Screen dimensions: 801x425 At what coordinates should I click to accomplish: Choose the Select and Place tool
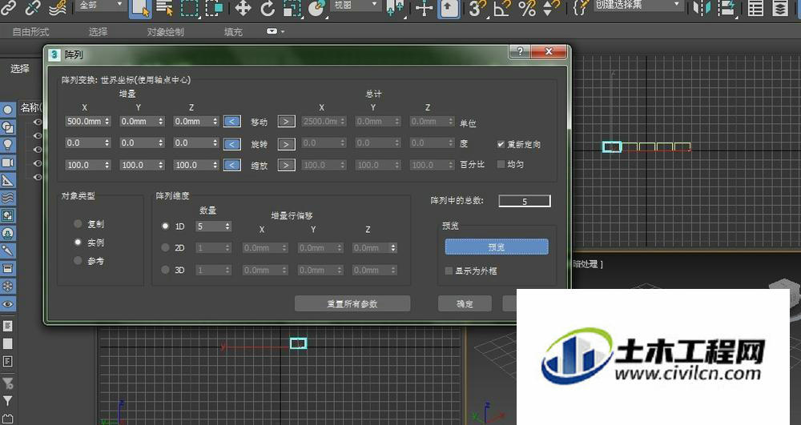click(317, 8)
